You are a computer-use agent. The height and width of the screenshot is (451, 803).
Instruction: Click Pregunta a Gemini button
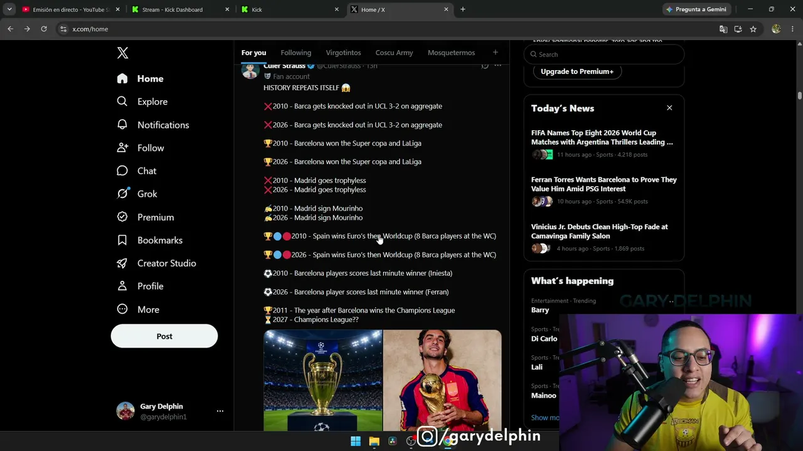point(696,9)
